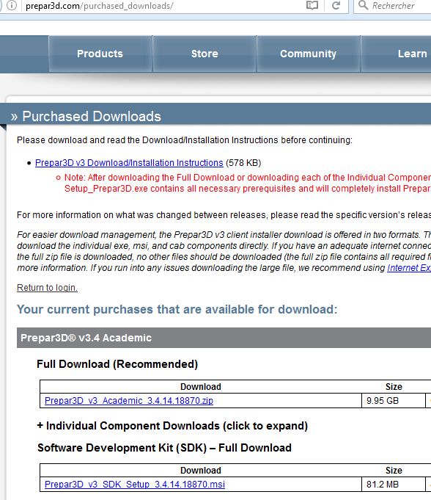Click the Return to login link
Screen dimensions: 431x500
pyautogui.click(x=47, y=287)
